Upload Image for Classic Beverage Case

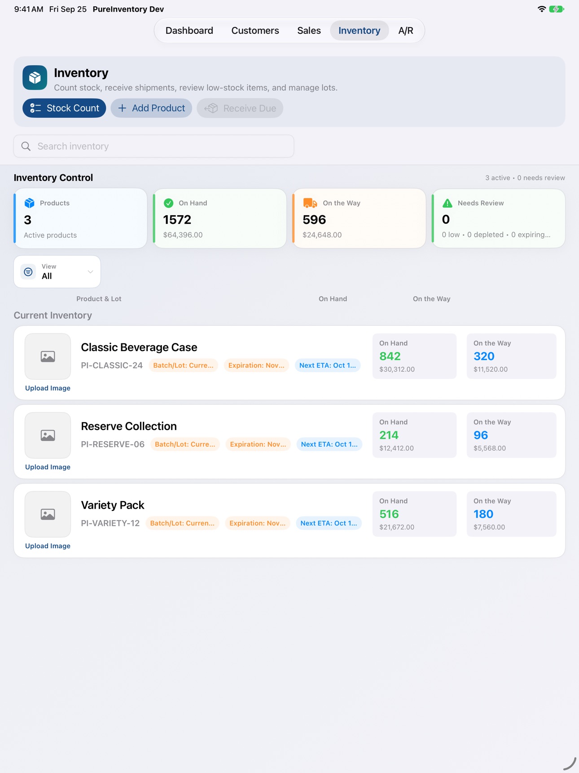(48, 388)
